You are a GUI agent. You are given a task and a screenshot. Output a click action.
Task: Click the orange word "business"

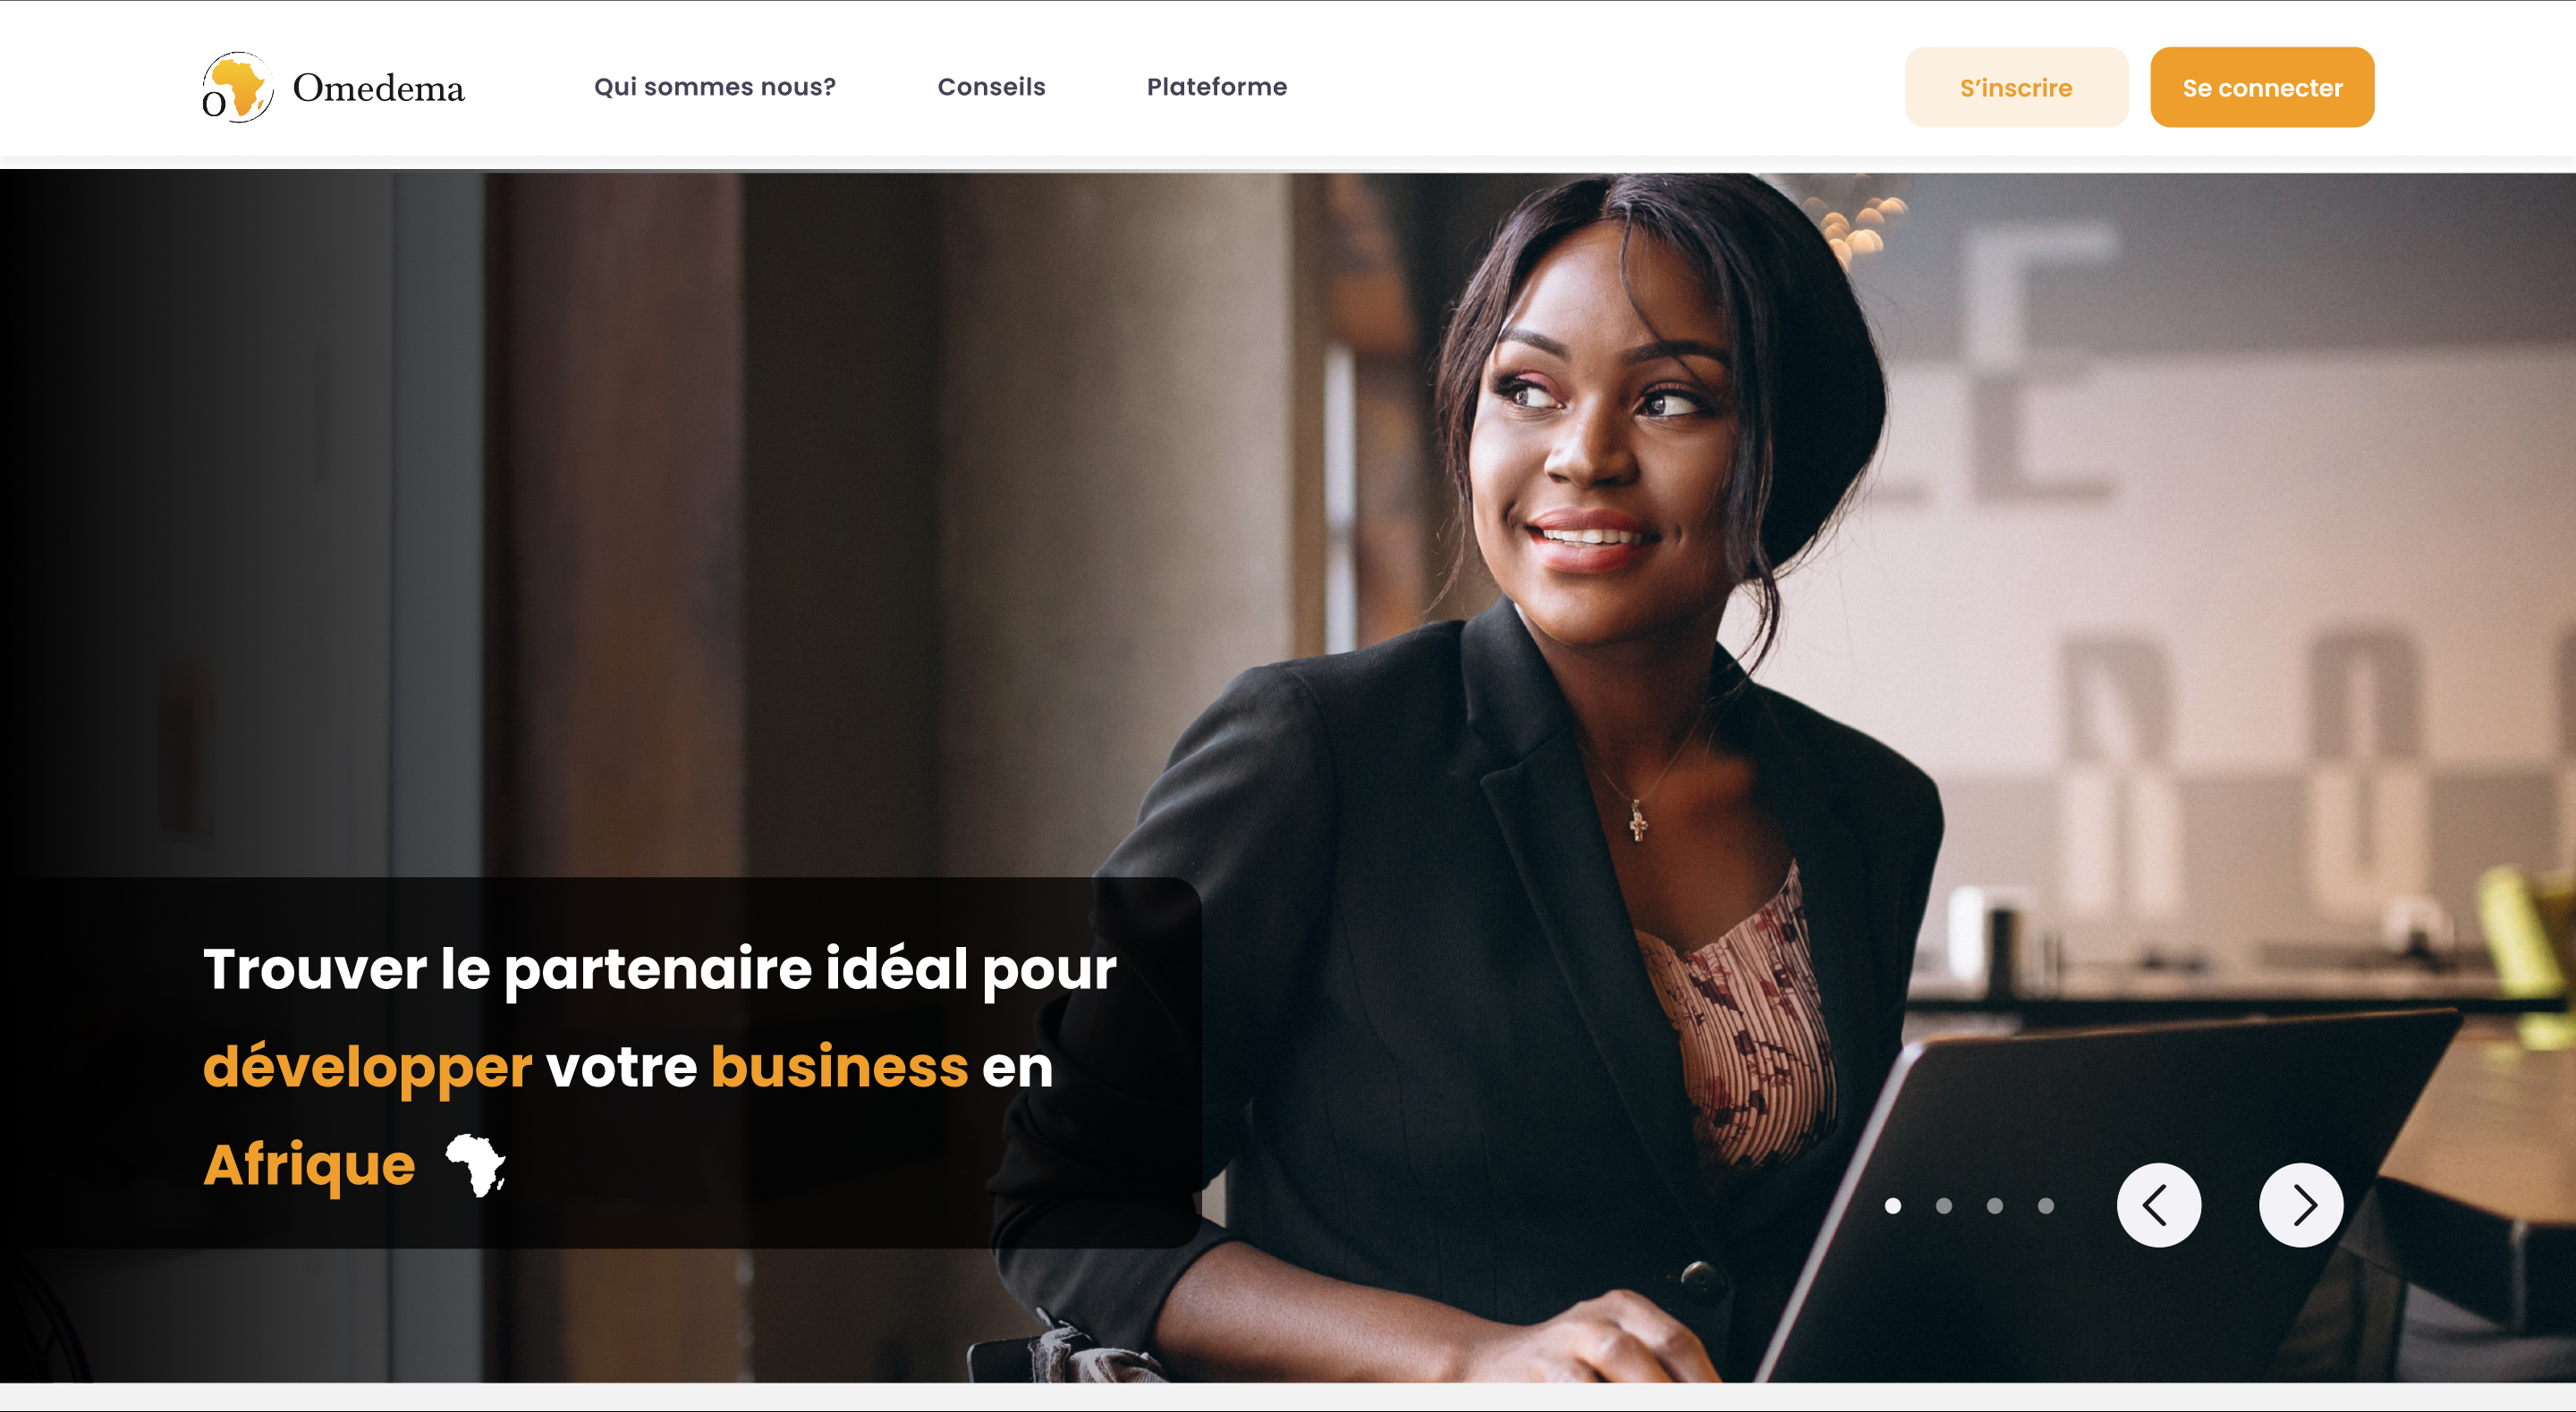[x=839, y=1066]
